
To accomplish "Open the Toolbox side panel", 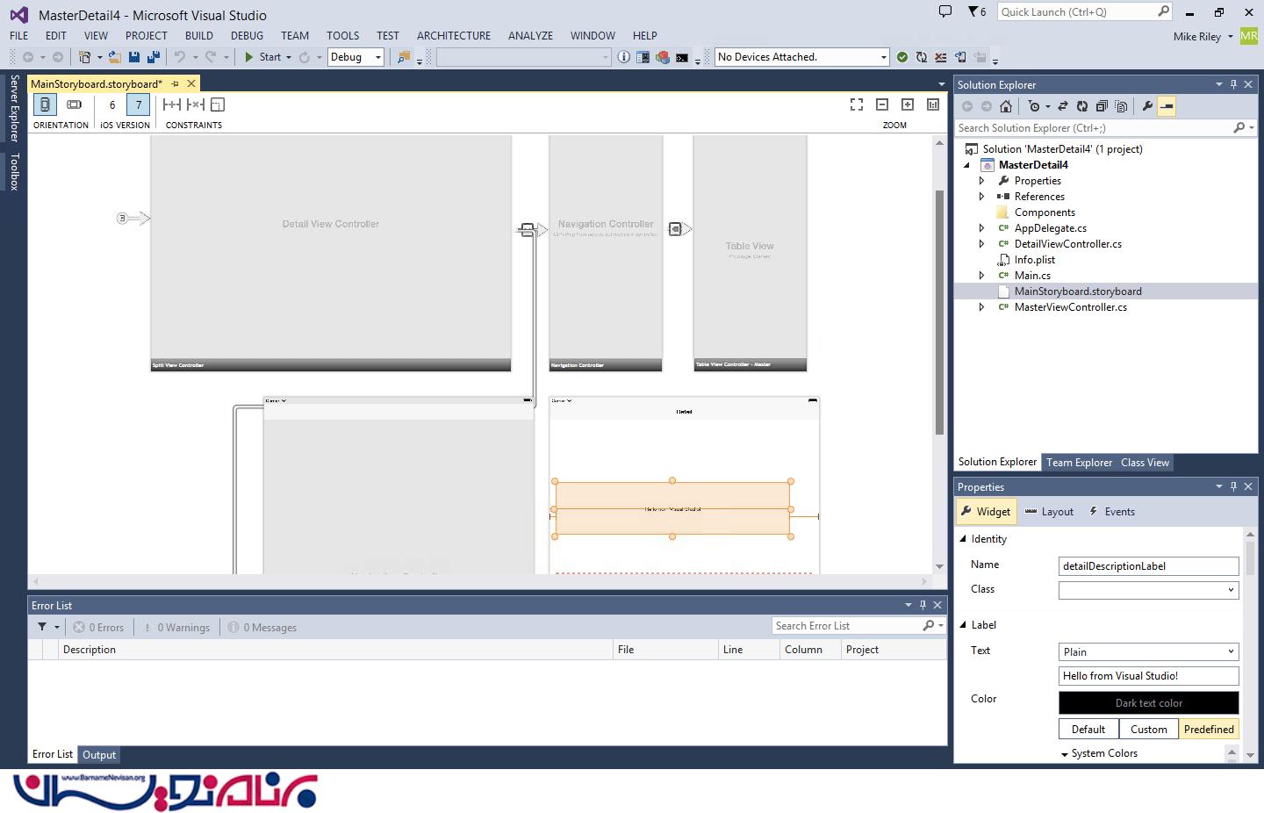I will click(x=14, y=171).
